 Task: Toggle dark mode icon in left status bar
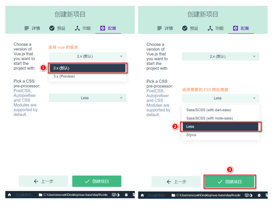[x=118, y=195]
